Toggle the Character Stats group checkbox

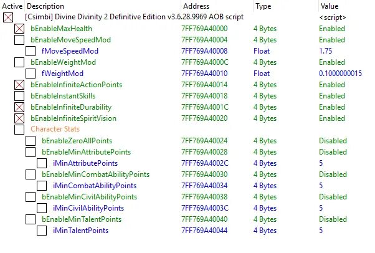[x=19, y=130]
